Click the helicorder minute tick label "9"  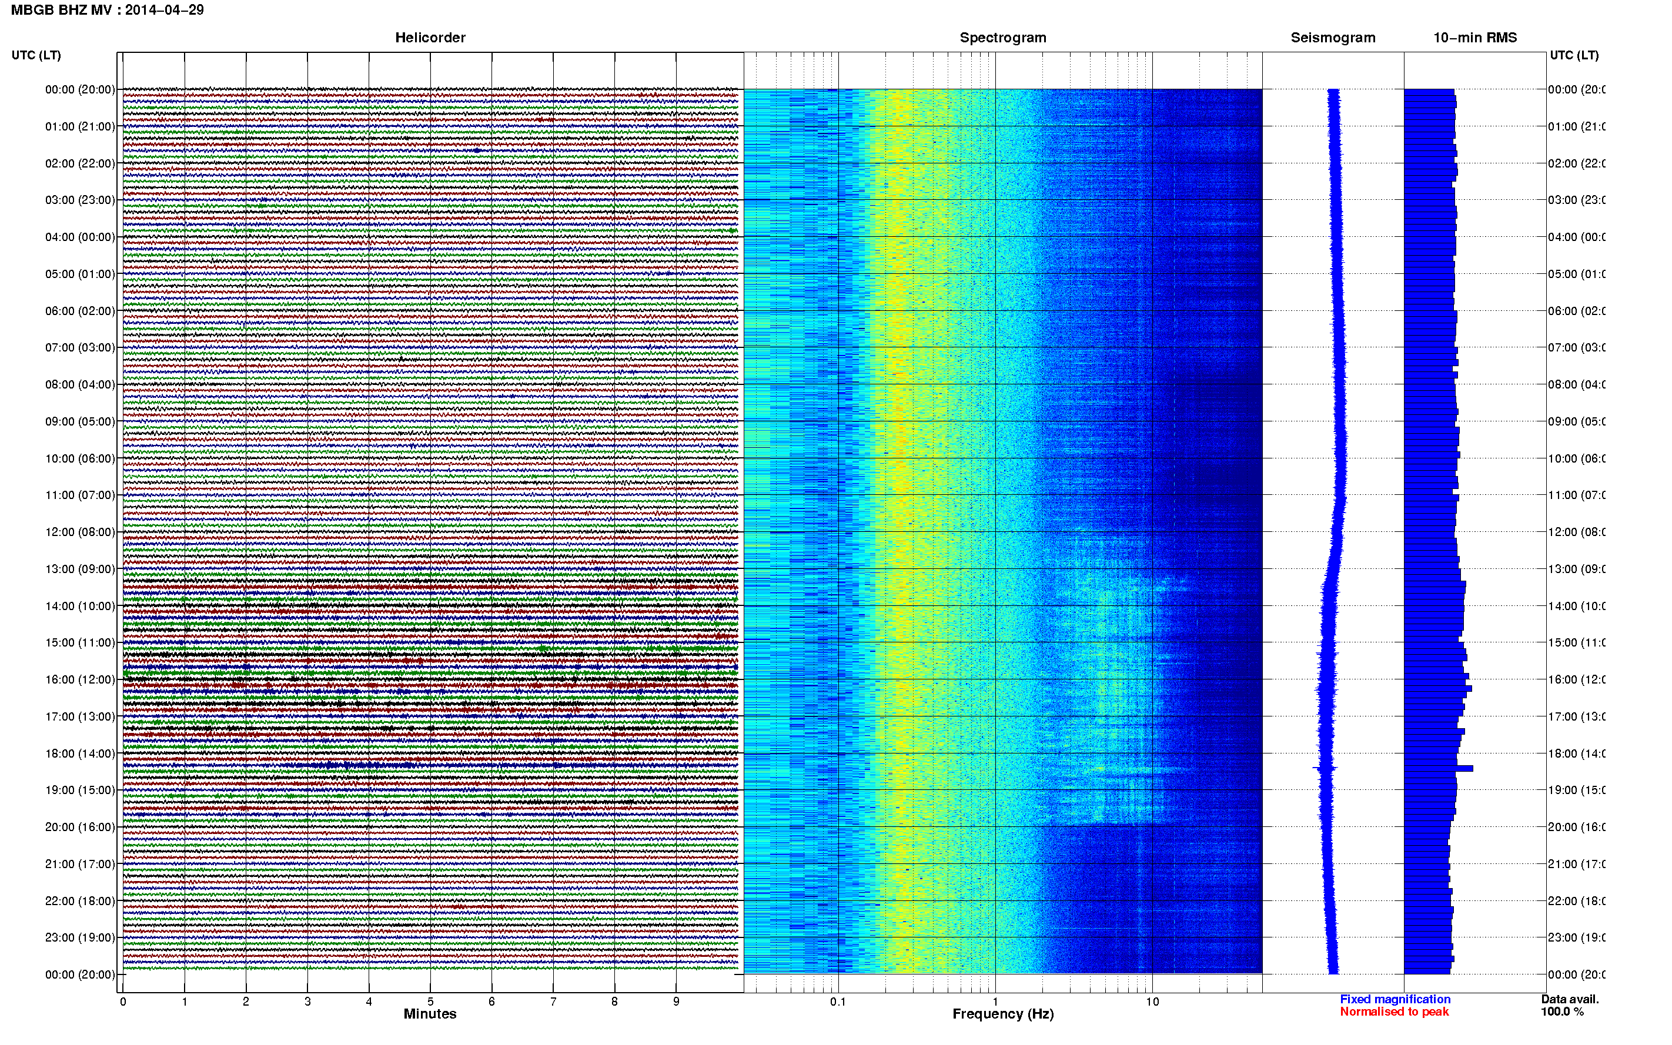676,1002
